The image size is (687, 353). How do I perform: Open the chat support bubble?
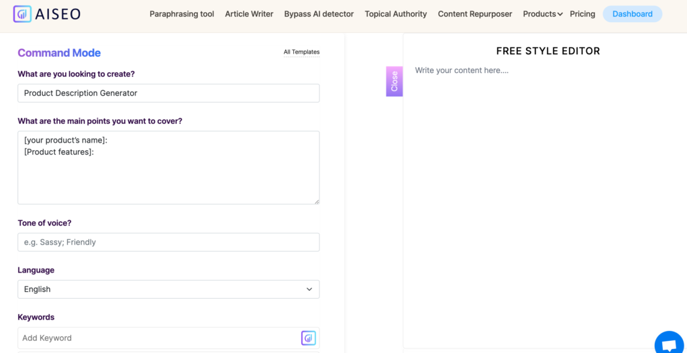click(x=670, y=344)
